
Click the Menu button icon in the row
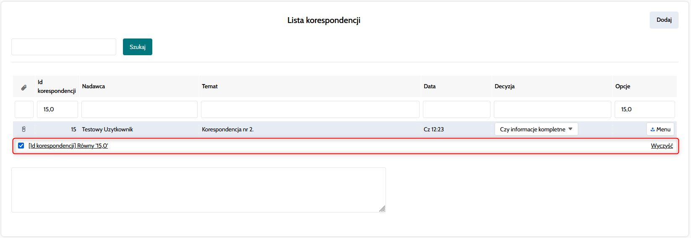652,130
